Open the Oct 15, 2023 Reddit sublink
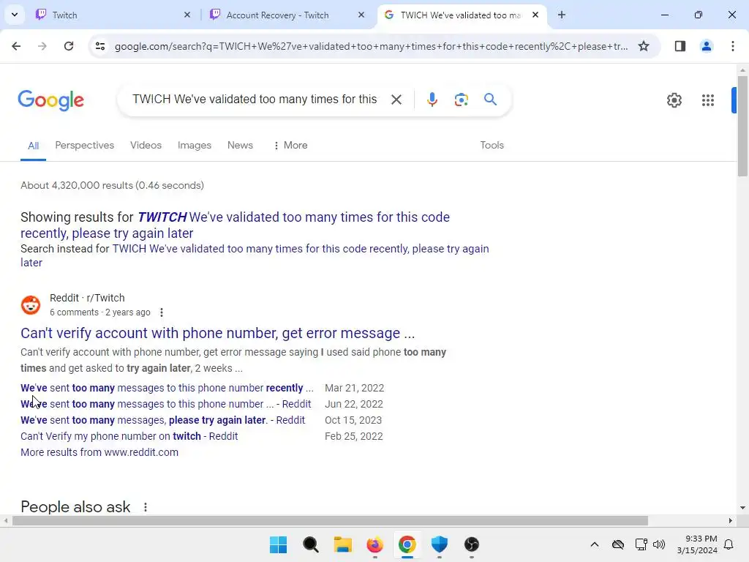The image size is (749, 562). coord(162,420)
